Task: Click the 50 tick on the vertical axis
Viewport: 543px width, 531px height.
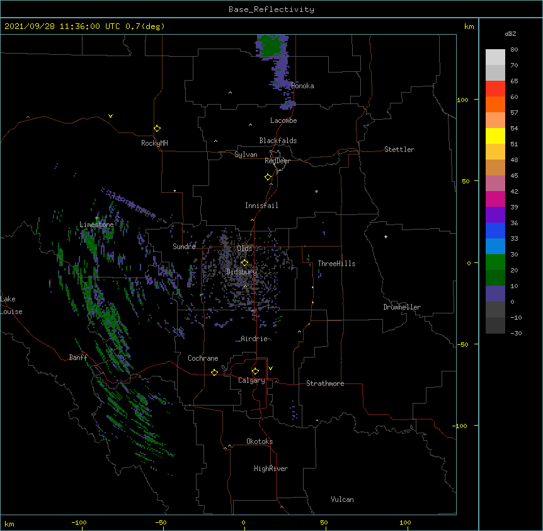Action: click(466, 181)
